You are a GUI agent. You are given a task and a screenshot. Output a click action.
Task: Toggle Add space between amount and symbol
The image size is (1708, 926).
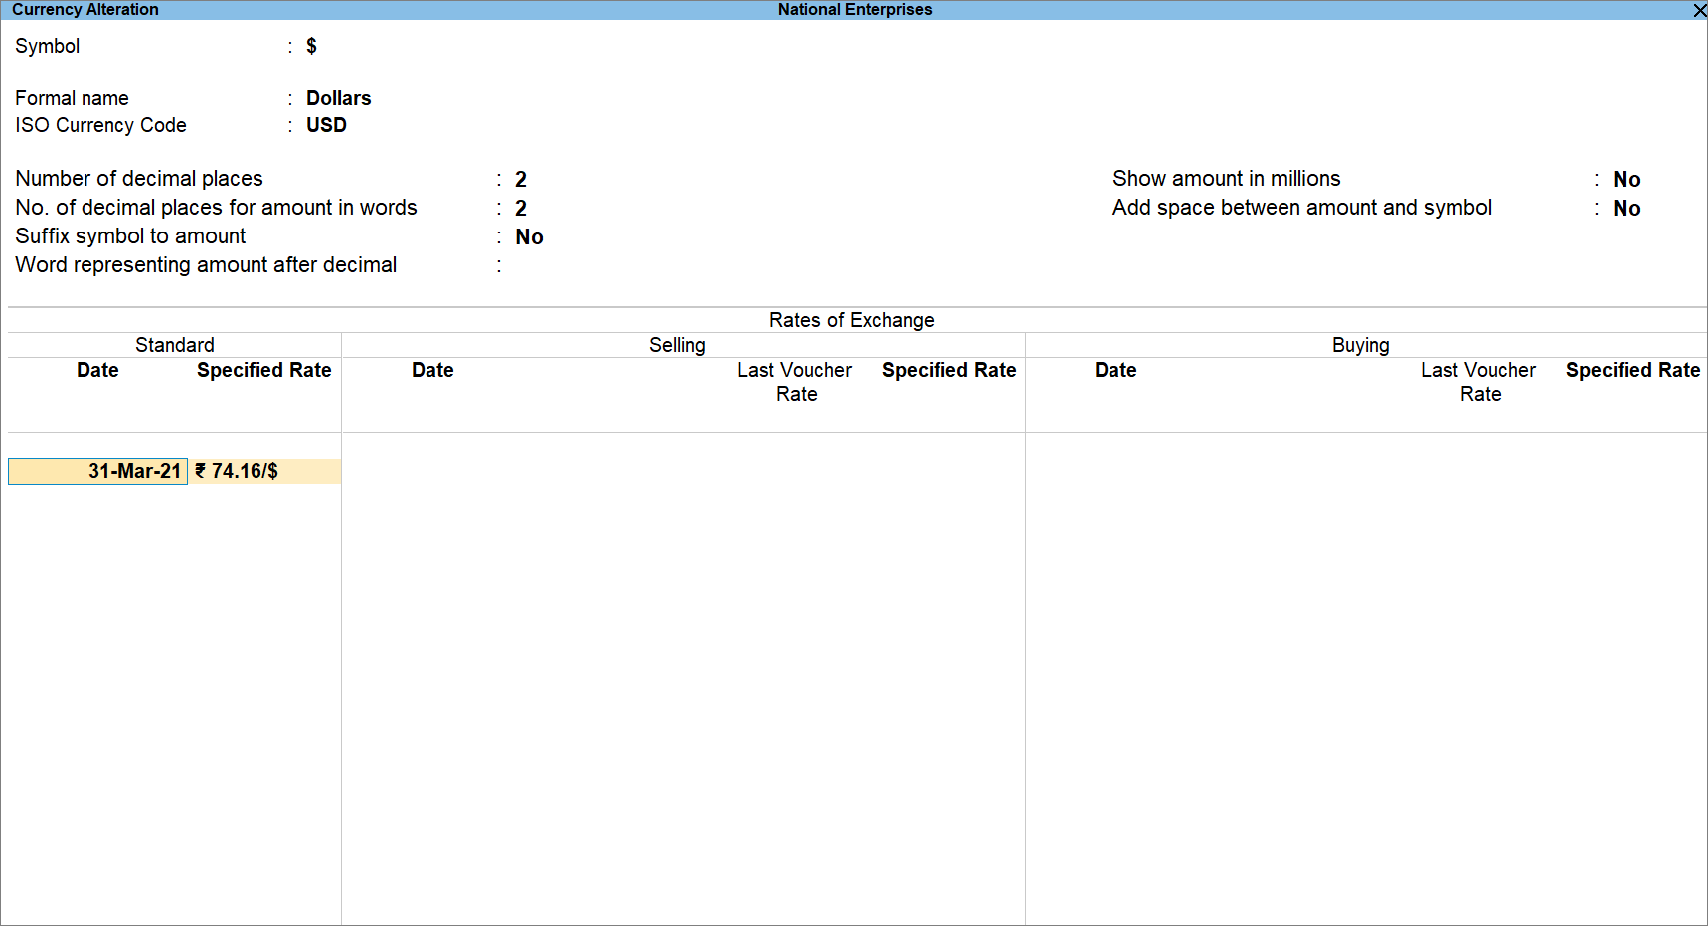[x=1626, y=208]
